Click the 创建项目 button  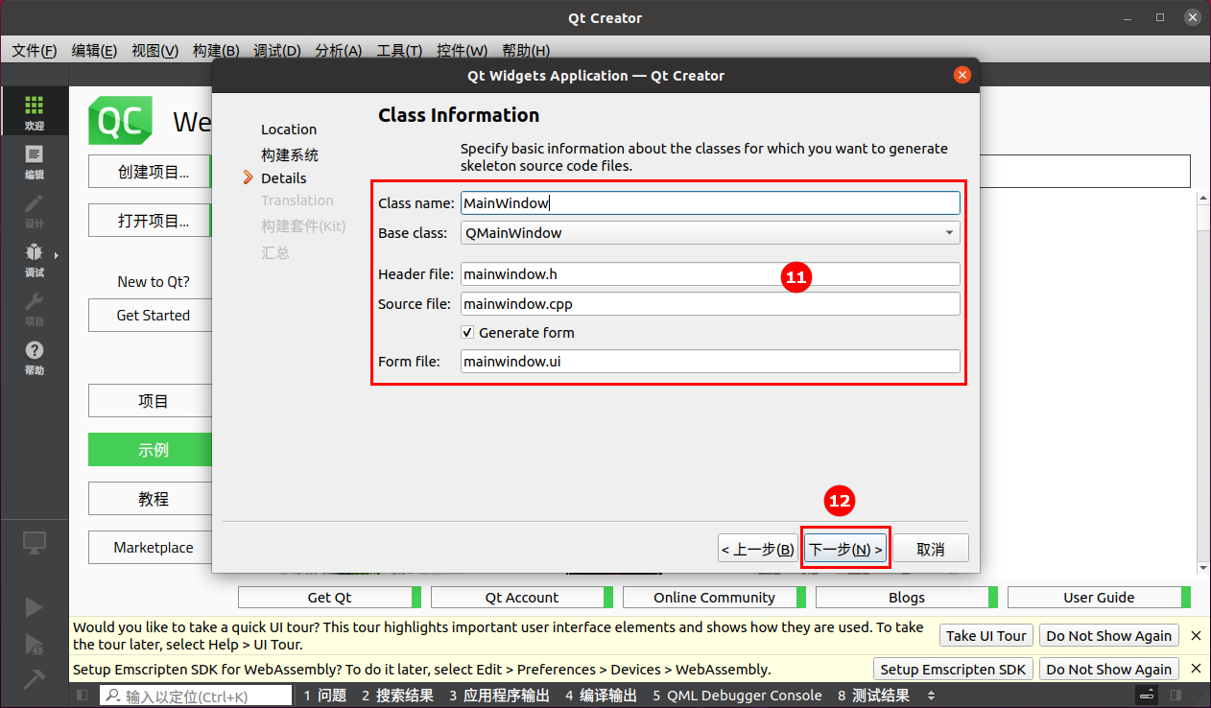tap(152, 172)
